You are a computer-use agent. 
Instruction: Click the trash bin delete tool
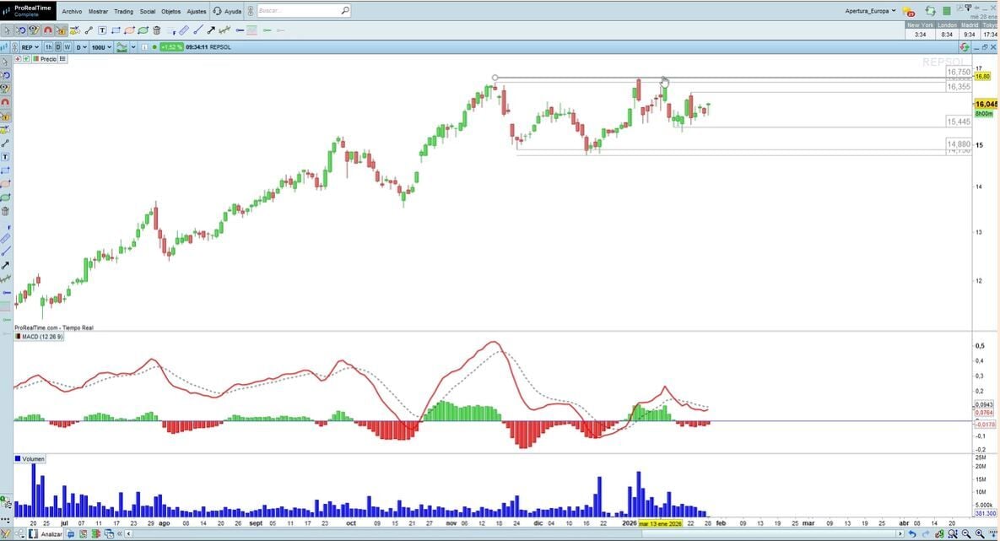[x=157, y=30]
